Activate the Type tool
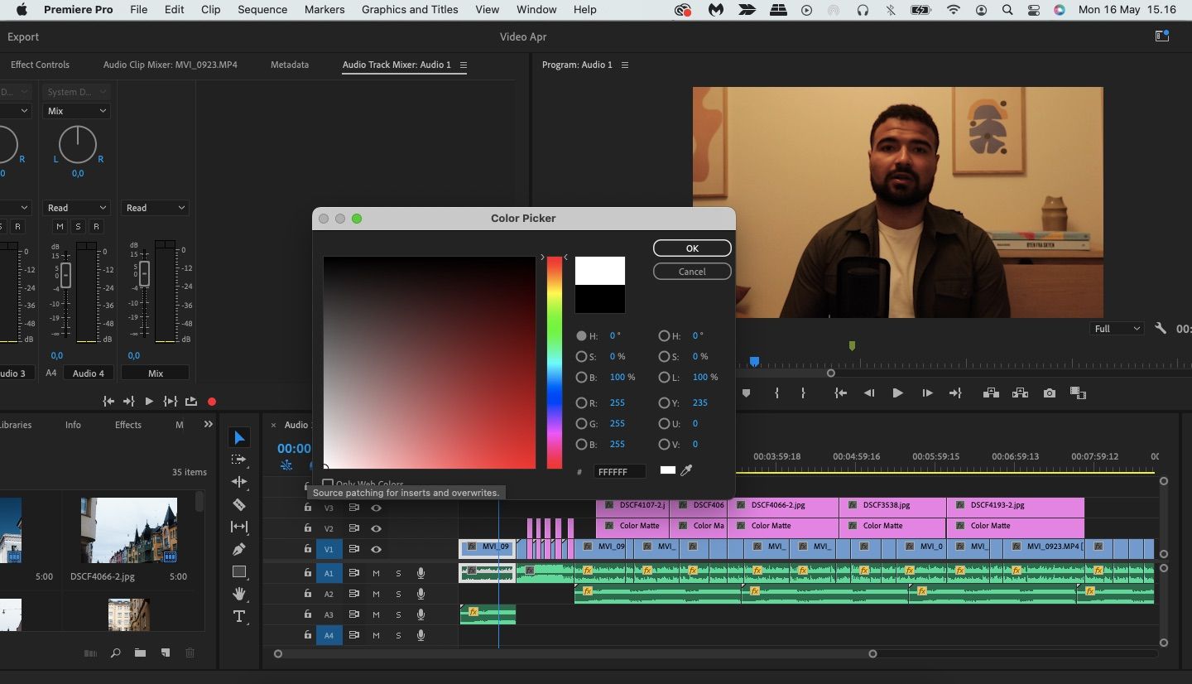 pos(239,616)
